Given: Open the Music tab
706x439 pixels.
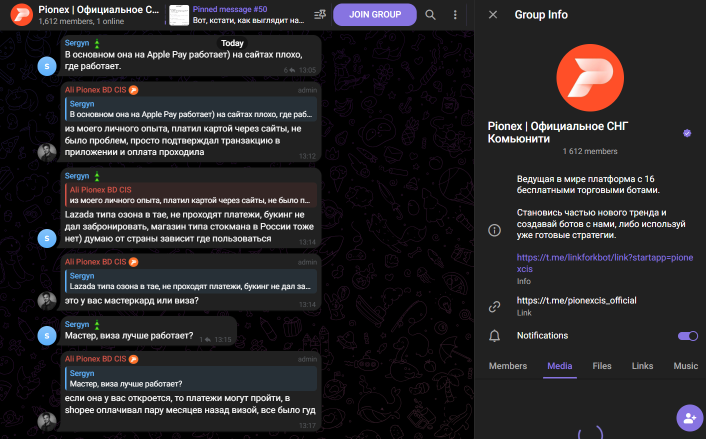Looking at the screenshot, I should [x=685, y=366].
